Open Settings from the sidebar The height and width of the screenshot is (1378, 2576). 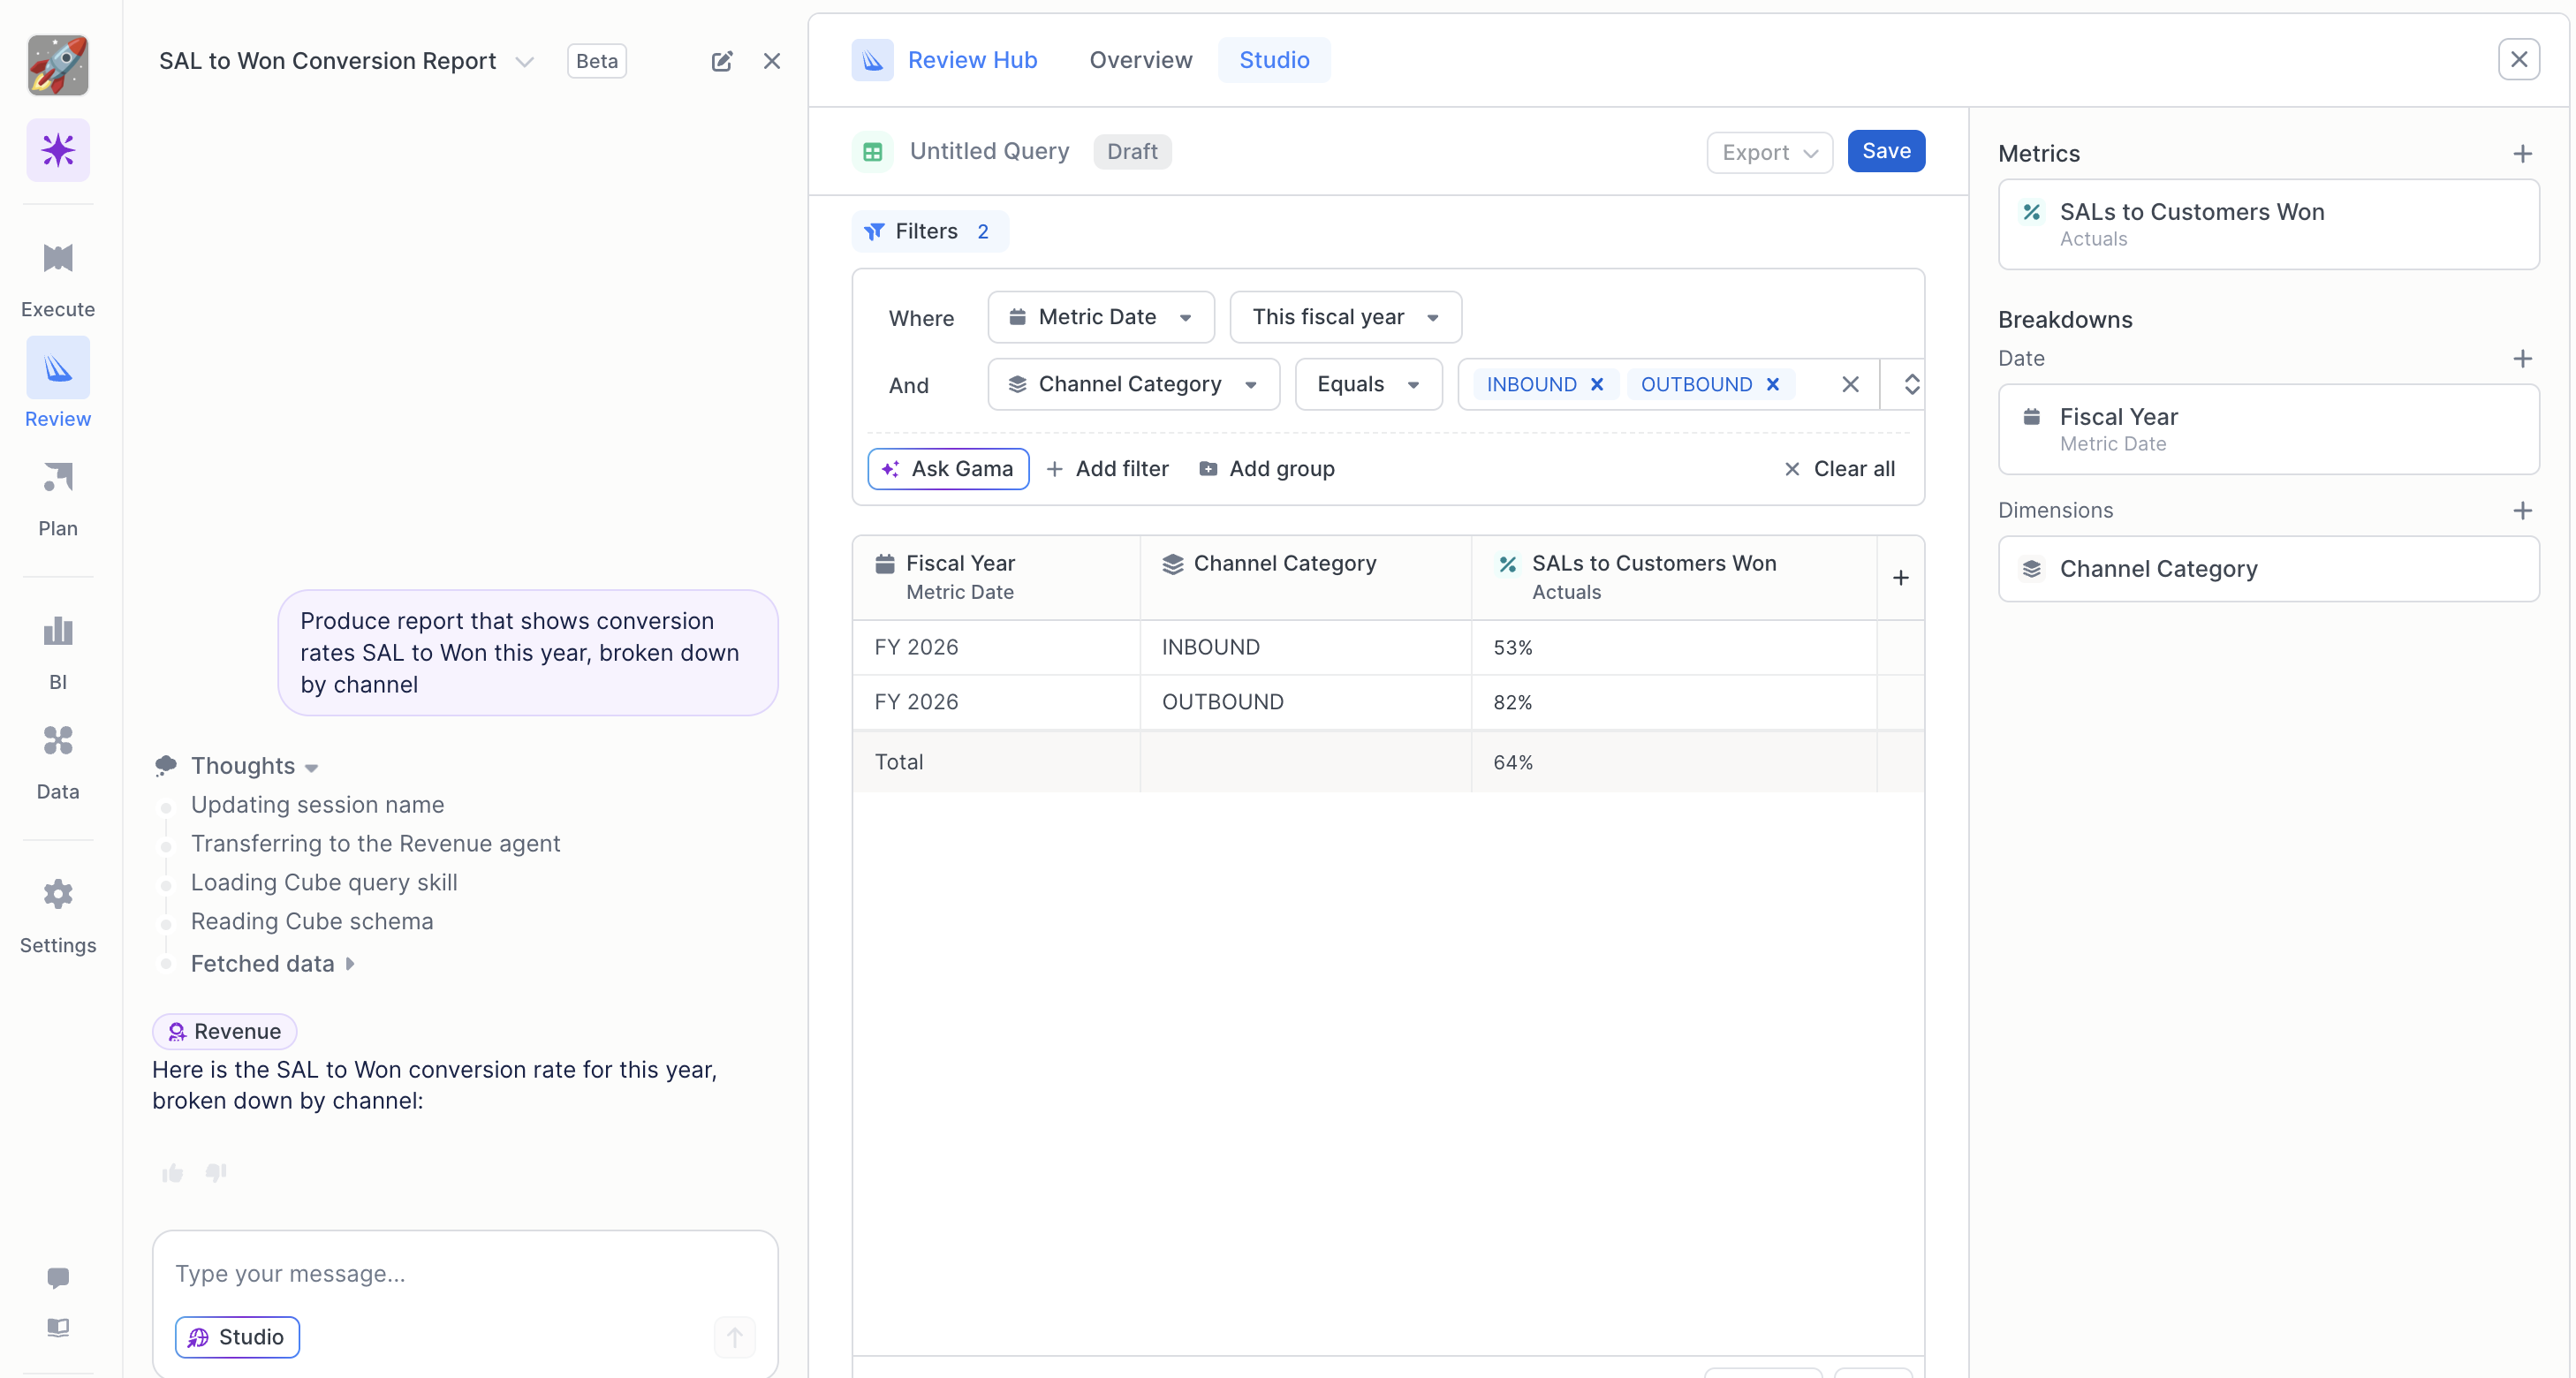tap(58, 917)
